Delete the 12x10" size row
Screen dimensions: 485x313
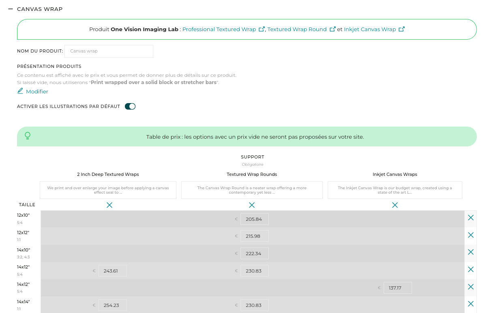[x=470, y=218]
